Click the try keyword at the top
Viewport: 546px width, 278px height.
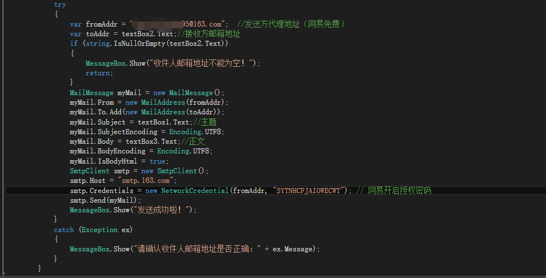59,5
